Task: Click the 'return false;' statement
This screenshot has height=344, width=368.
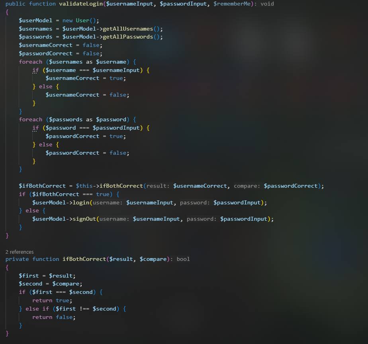Action: (x=54, y=317)
